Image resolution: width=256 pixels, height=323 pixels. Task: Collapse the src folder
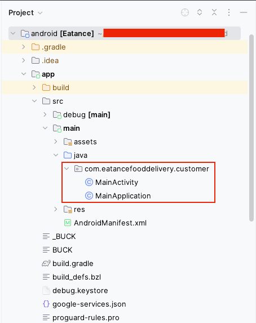pos(34,101)
